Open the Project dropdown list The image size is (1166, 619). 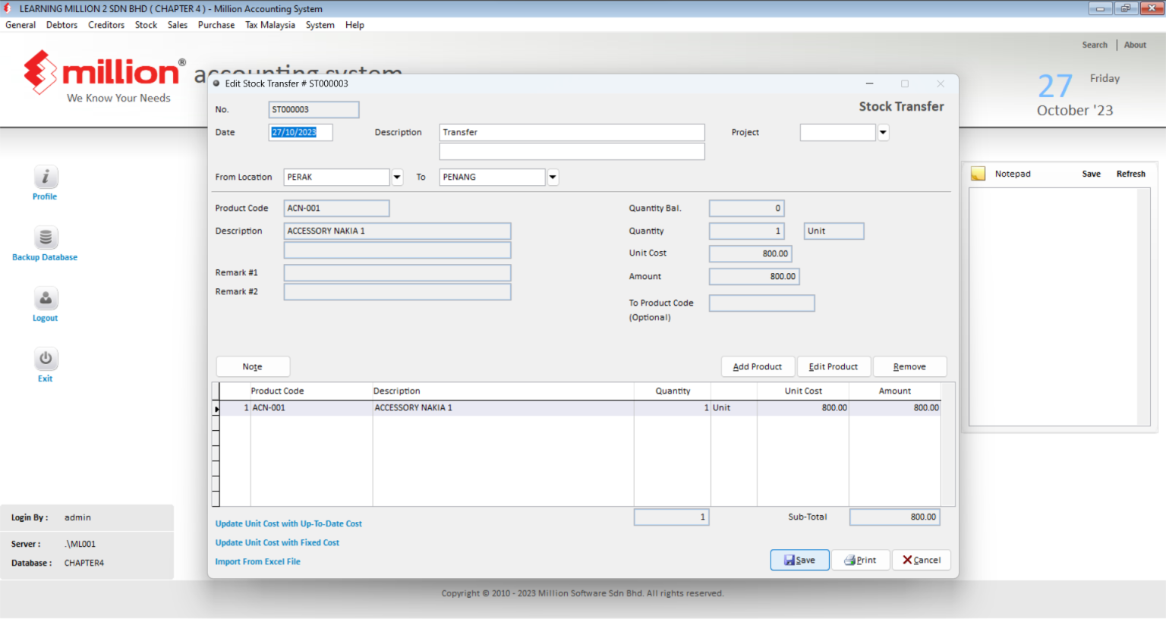point(883,133)
